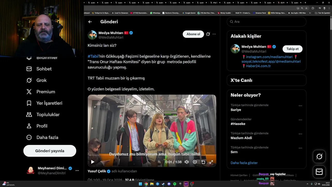Mute the video volume icon
Screen dimensions: 332x187
click(186, 162)
